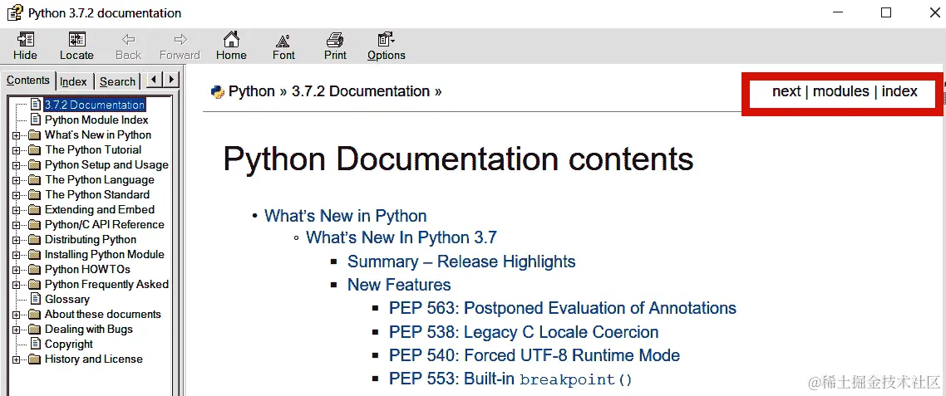Screen dimensions: 946x396
Task: Expand The Python Language node
Action: [17, 179]
